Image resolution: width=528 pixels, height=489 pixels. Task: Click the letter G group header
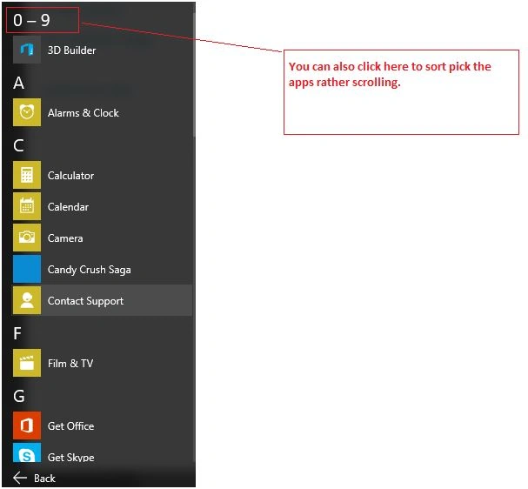tap(19, 396)
